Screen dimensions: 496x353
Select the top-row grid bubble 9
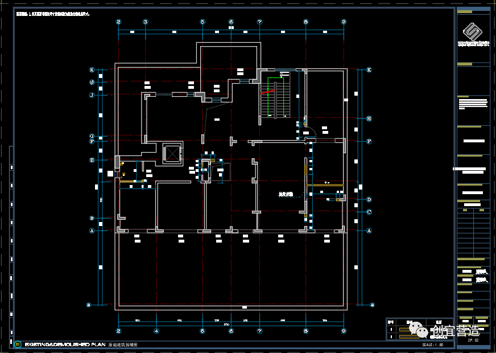click(x=344, y=22)
